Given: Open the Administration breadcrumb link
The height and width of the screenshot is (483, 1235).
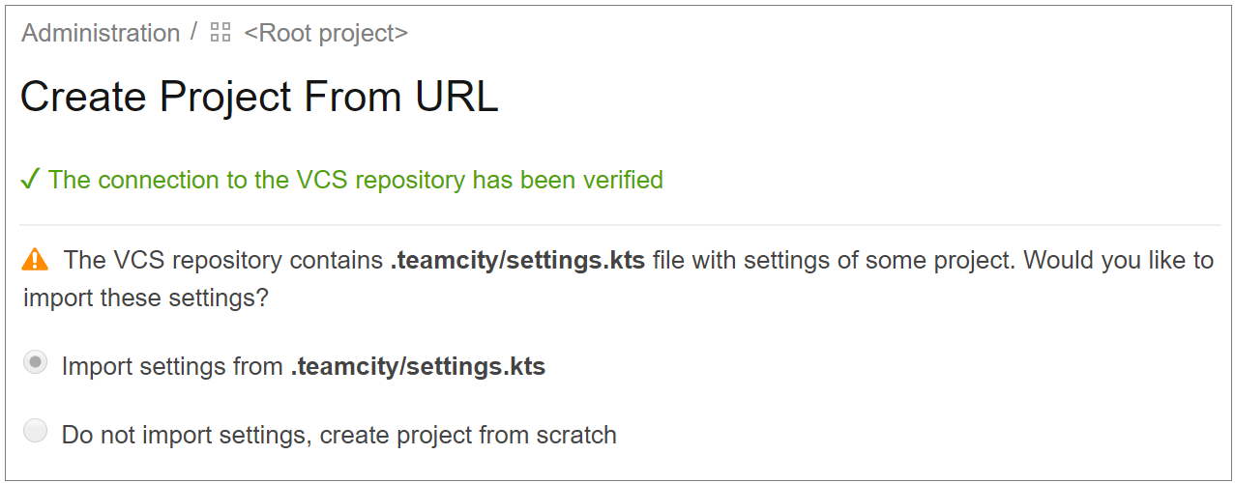Looking at the screenshot, I should [101, 33].
